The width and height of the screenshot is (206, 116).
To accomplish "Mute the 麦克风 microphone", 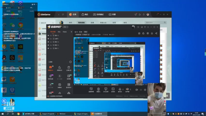I will [120, 90].
